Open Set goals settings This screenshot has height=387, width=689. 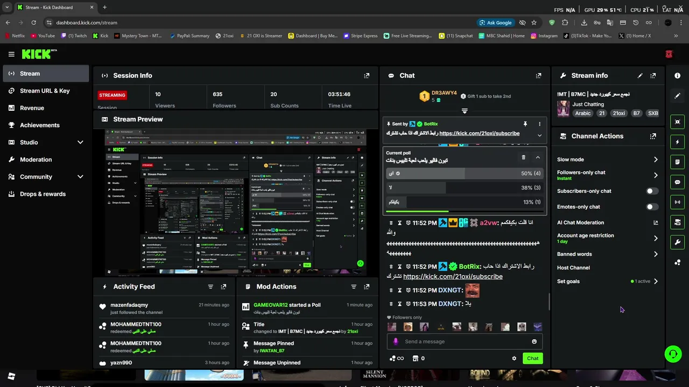pyautogui.click(x=608, y=282)
